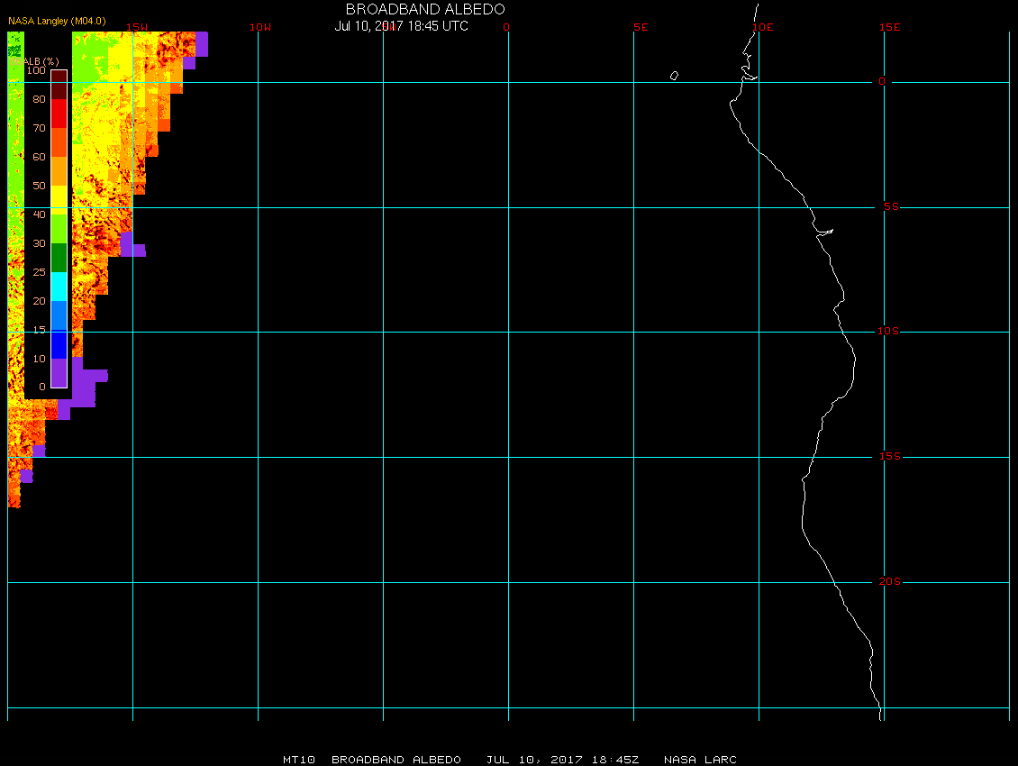Click the legend value 70
This screenshot has width=1018, height=766.
[40, 128]
